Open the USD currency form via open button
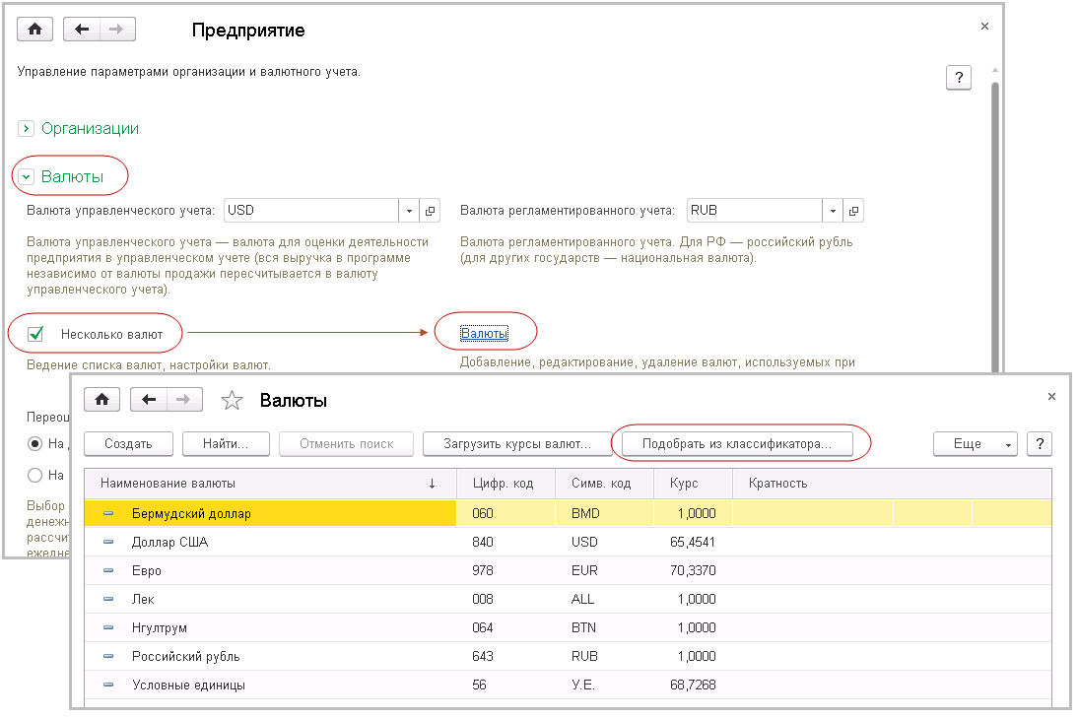The width and height of the screenshot is (1078, 718). click(431, 211)
